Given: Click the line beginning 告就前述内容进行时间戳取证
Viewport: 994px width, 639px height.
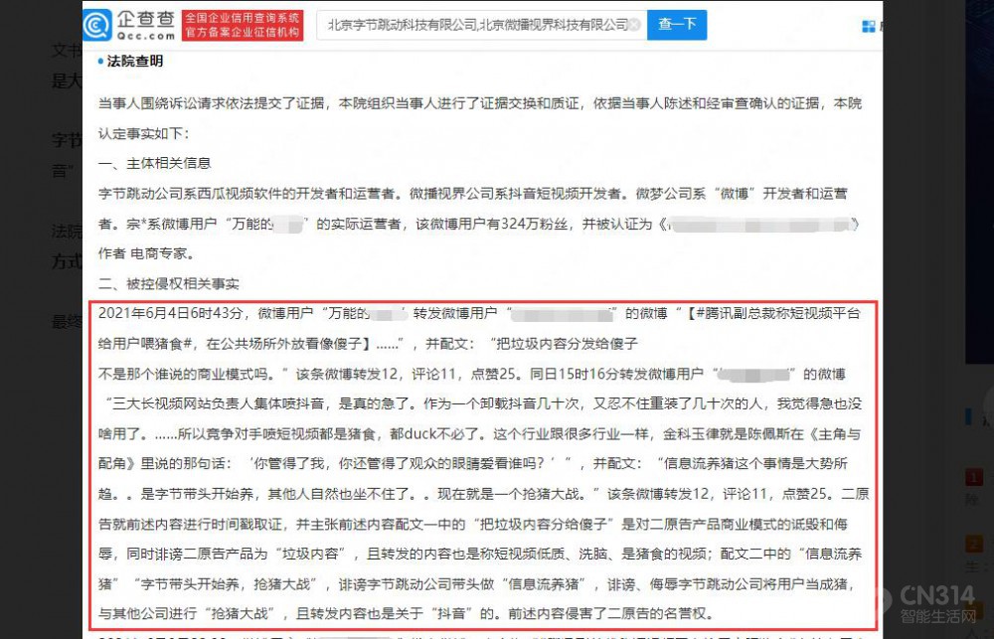Looking at the screenshot, I should [x=473, y=525].
